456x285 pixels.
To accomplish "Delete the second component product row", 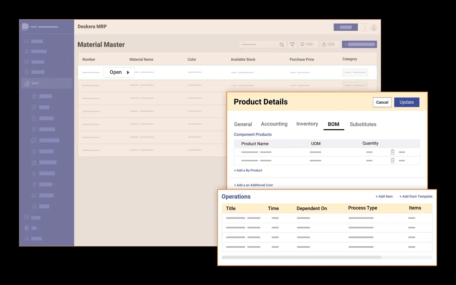I will point(392,161).
